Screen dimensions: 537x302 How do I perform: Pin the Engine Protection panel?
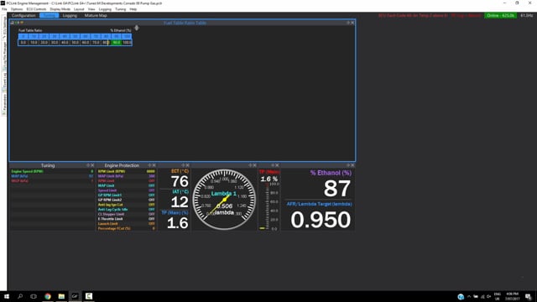[149, 165]
